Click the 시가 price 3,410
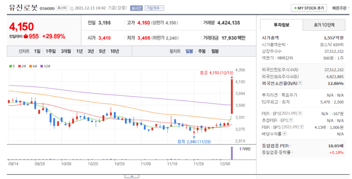The image size is (352, 179). tap(104, 38)
